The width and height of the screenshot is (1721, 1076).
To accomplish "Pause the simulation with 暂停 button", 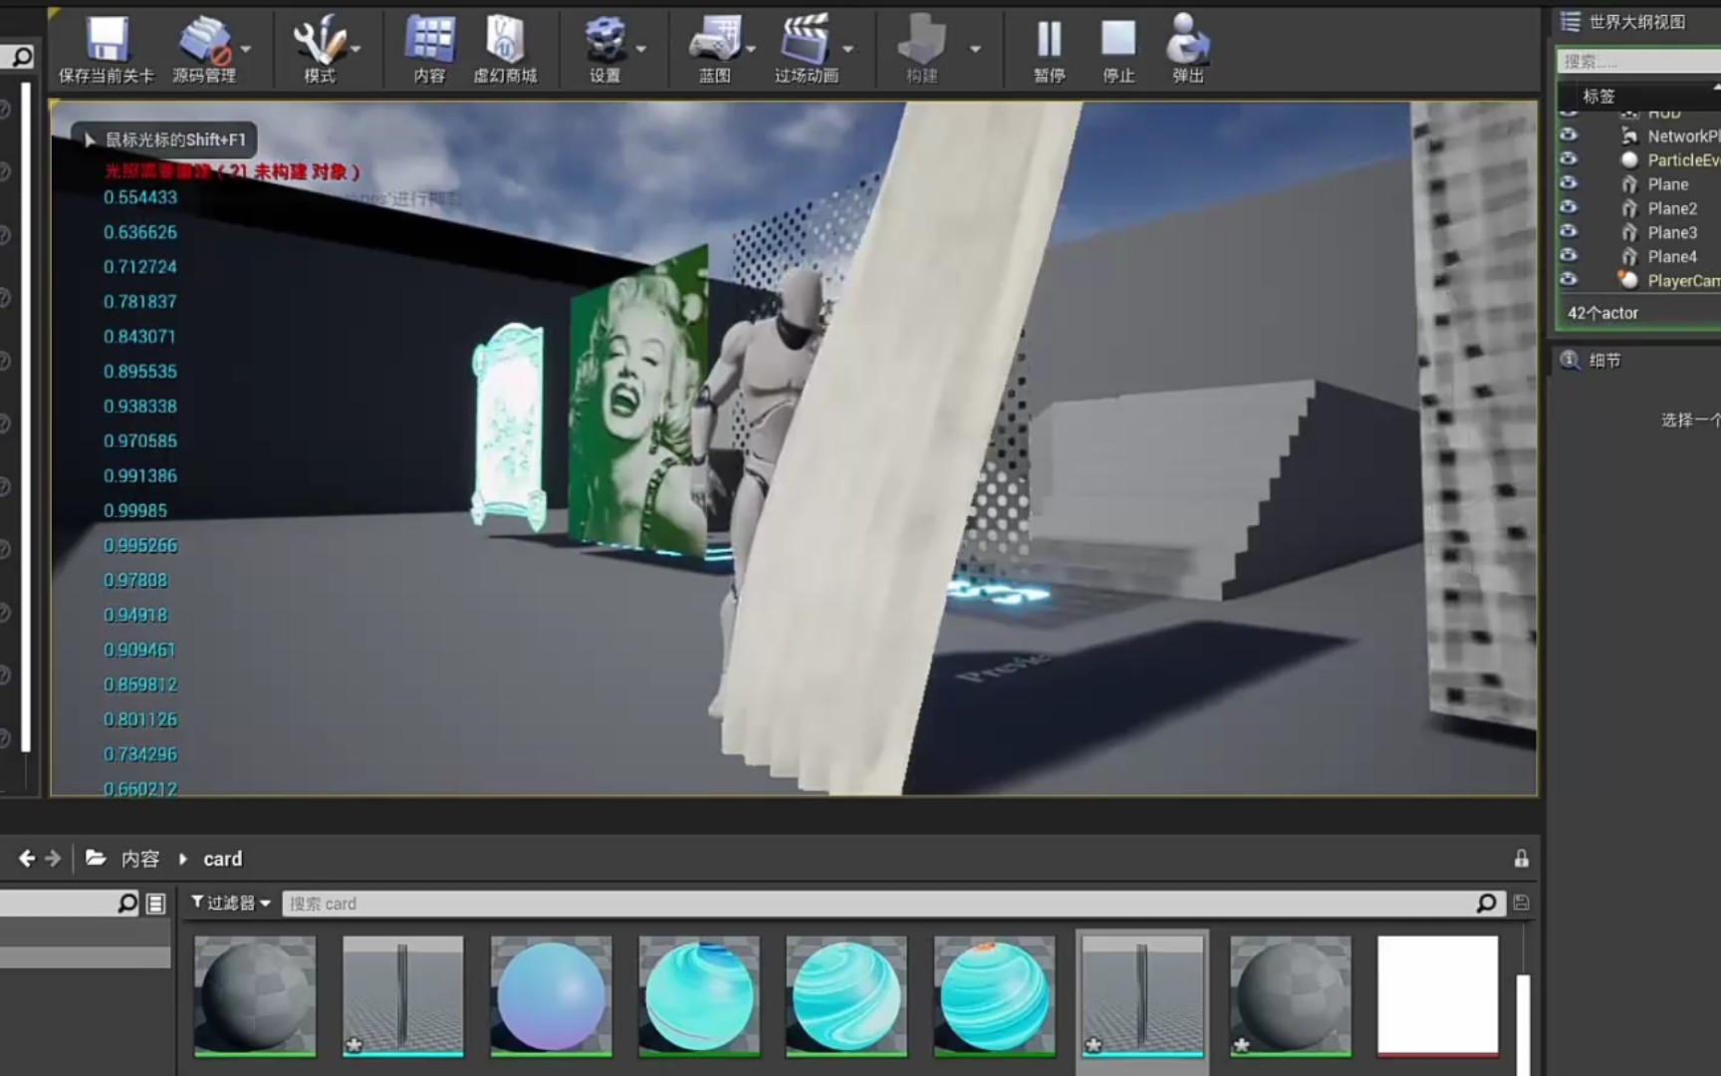I will click(x=1049, y=41).
